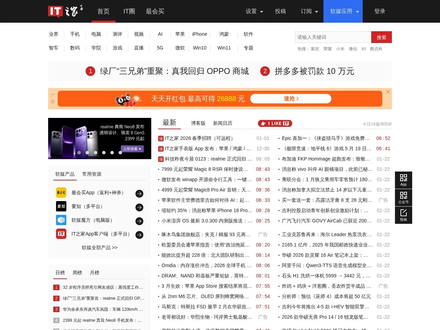Close the red envelope ad banner
The height and width of the screenshot is (330, 440).
(x=388, y=92)
